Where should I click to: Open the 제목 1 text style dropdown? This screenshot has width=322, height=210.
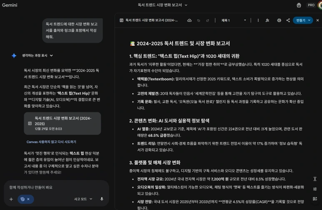pyautogui.click(x=234, y=20)
